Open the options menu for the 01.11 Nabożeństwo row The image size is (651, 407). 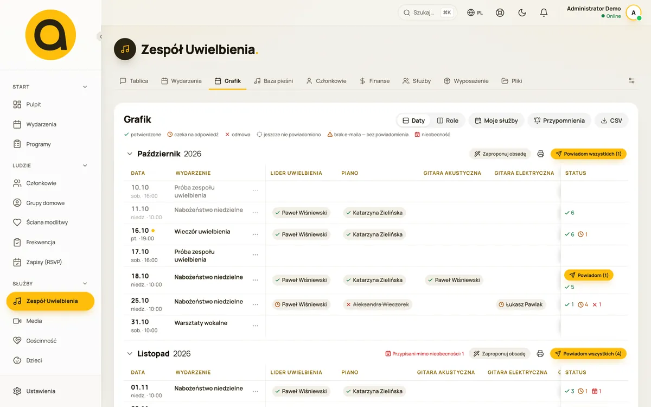[255, 391]
